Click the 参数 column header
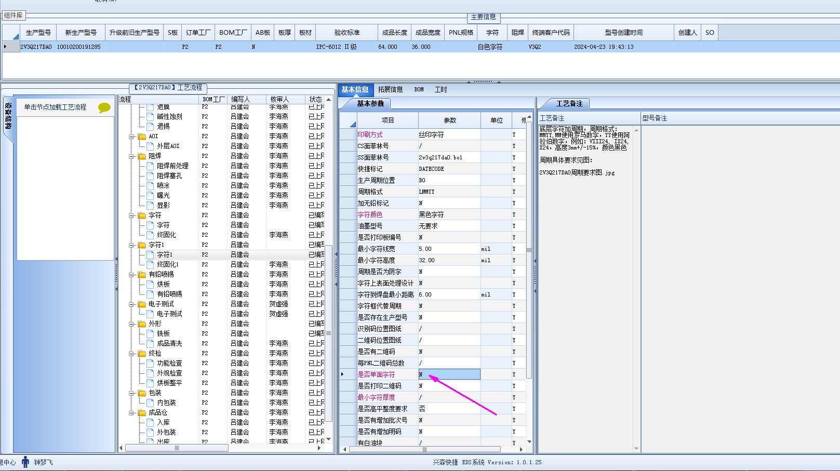Viewport: 840px width, 471px height. [450, 120]
